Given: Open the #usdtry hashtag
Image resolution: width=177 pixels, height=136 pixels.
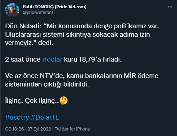Looking at the screenshot, I should (17, 117).
